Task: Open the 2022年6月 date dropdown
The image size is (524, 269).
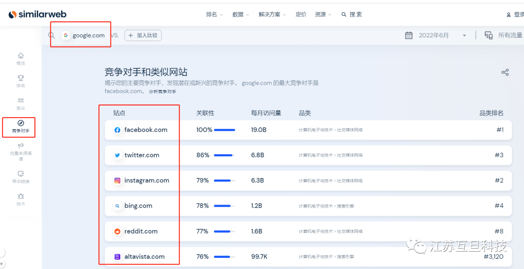Action: 442,35
